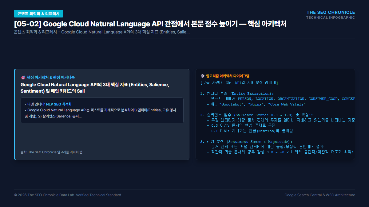Click the 콘텐츠 최적화 & 리프레시 category badge

click(x=38, y=13)
